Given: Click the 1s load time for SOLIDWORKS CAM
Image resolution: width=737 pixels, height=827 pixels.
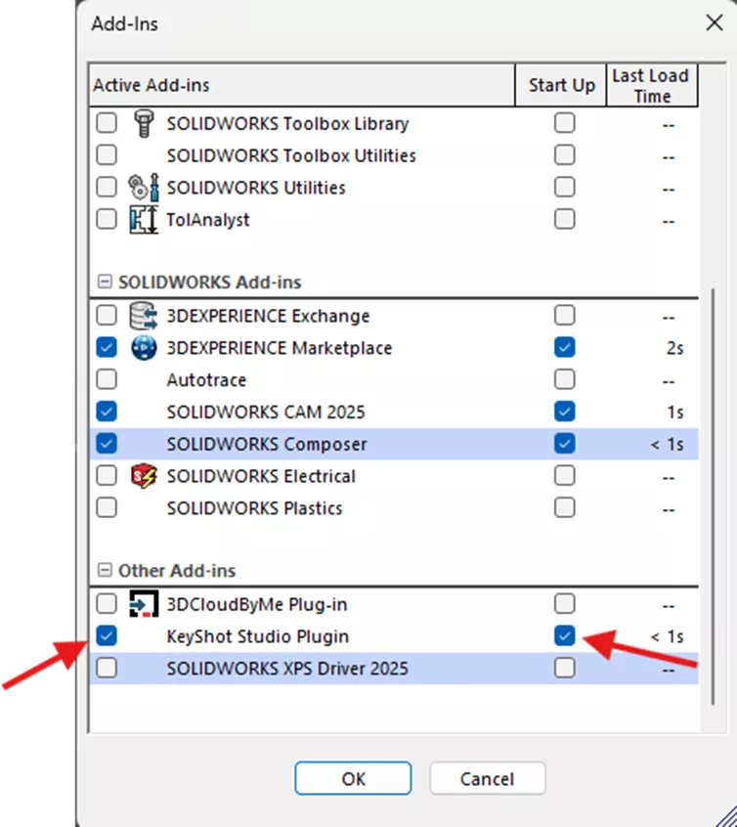Looking at the screenshot, I should [675, 412].
